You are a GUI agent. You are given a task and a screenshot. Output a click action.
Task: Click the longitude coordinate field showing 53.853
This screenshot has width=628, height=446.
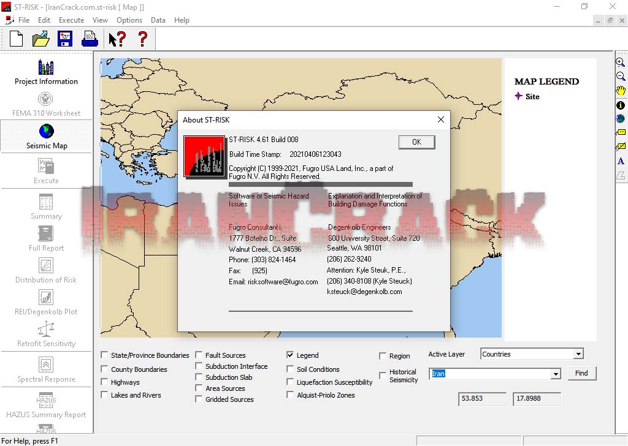pos(482,399)
